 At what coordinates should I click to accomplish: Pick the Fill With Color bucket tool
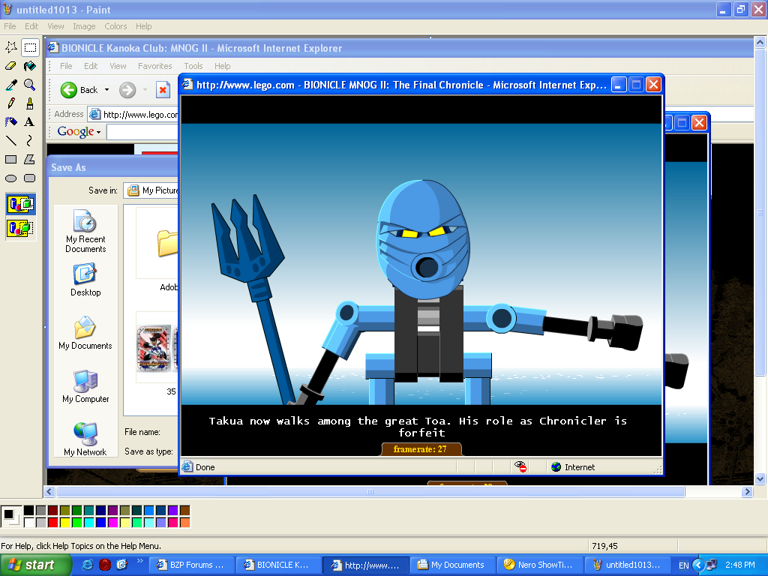click(x=30, y=66)
